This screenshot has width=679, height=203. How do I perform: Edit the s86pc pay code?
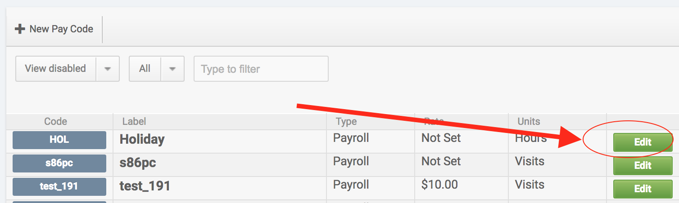(643, 165)
